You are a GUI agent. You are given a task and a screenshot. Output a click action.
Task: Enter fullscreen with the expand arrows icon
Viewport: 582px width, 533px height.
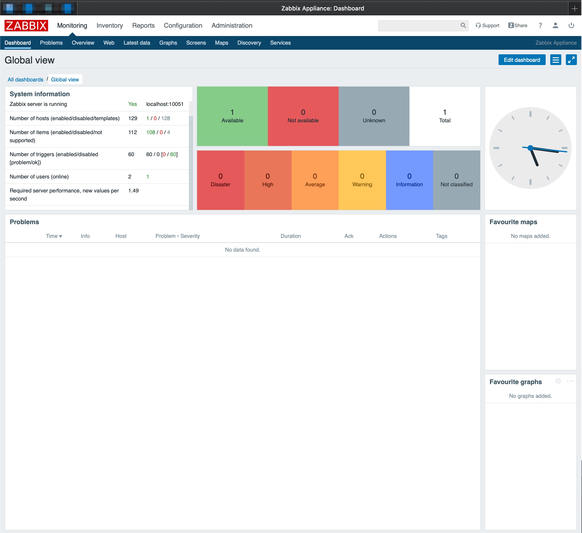click(x=571, y=60)
